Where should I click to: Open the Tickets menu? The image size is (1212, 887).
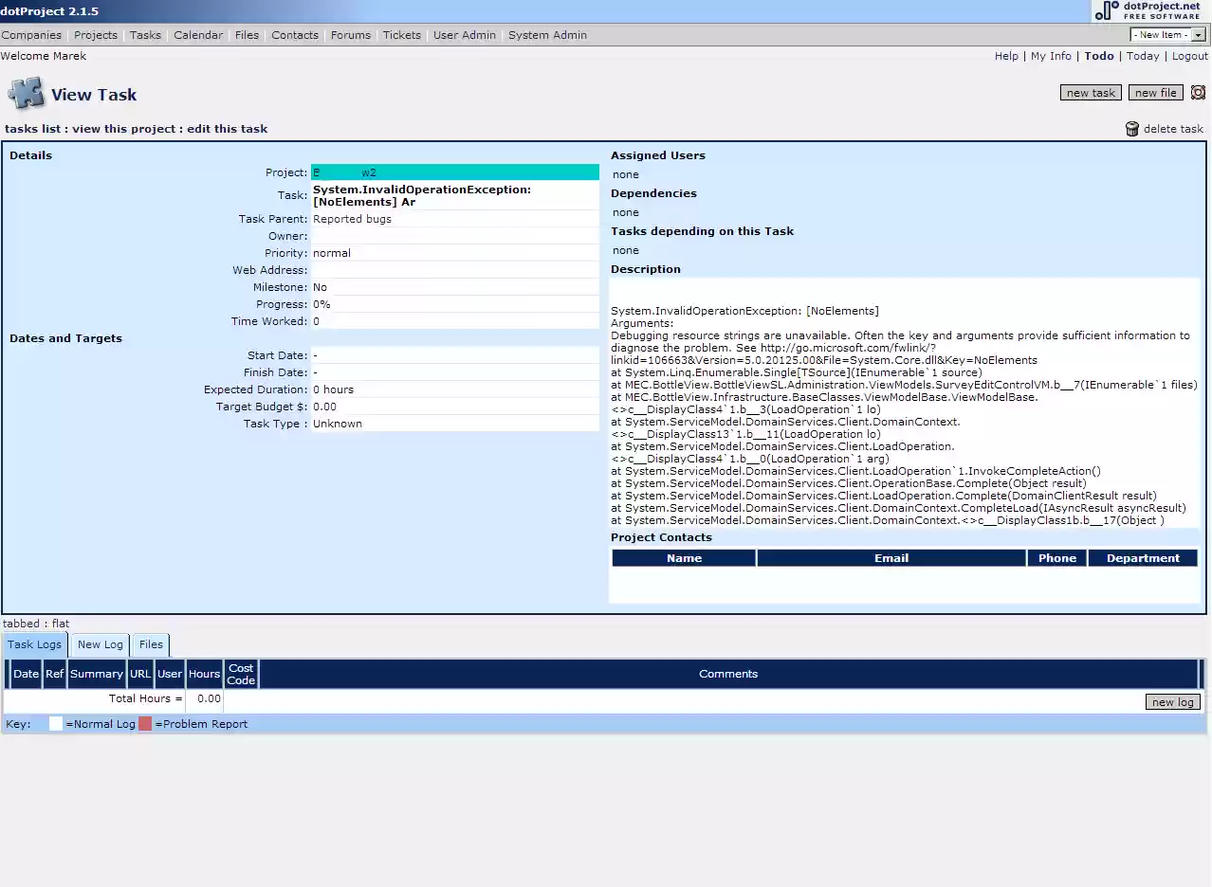click(401, 35)
